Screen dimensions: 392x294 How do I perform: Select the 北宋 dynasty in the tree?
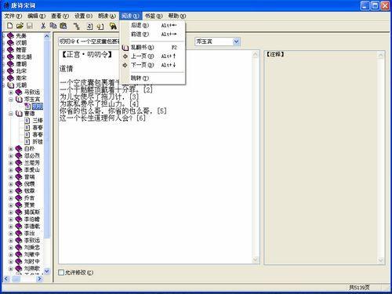[21, 71]
